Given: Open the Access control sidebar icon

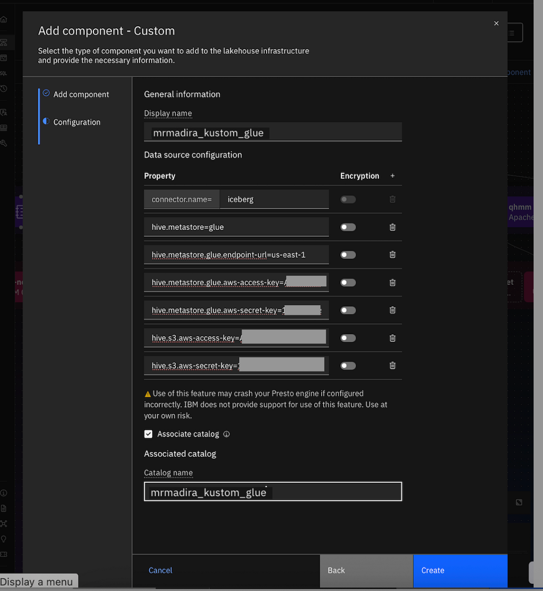Looking at the screenshot, I should (4, 112).
